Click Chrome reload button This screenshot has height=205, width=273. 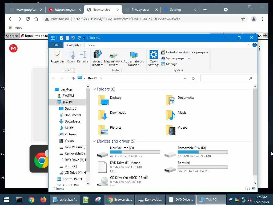[28, 19]
